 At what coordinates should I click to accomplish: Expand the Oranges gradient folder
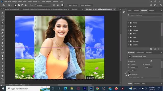click(128, 41)
